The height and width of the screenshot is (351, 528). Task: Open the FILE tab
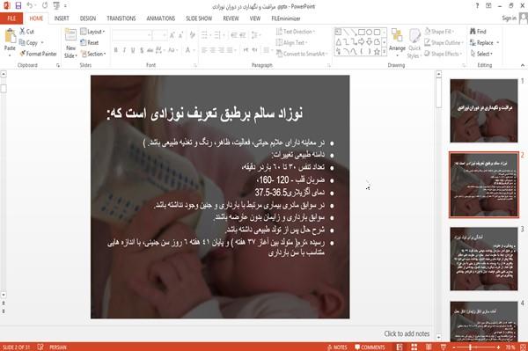pyautogui.click(x=11, y=18)
